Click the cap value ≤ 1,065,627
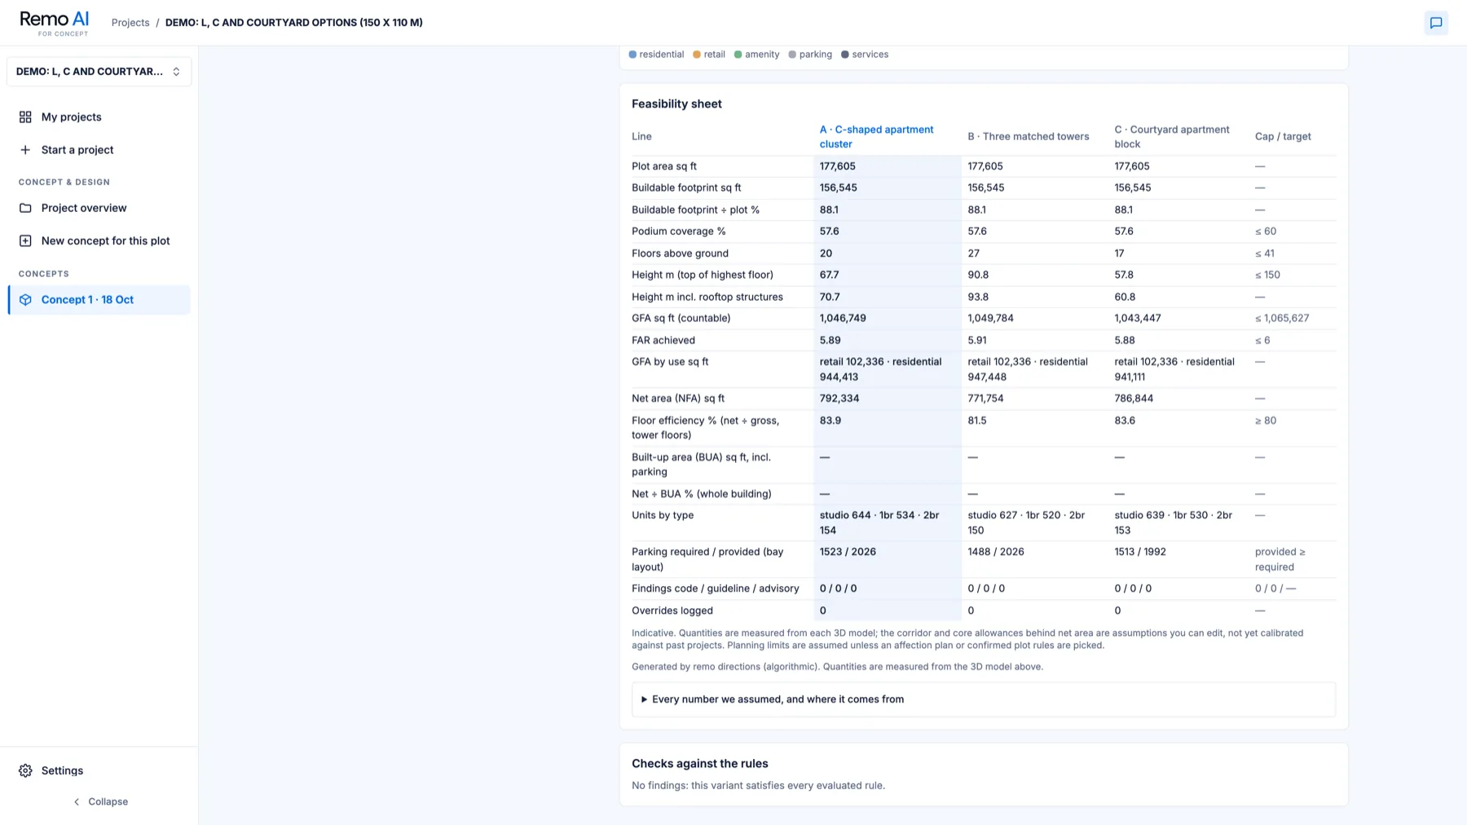The width and height of the screenshot is (1467, 825). point(1282,319)
